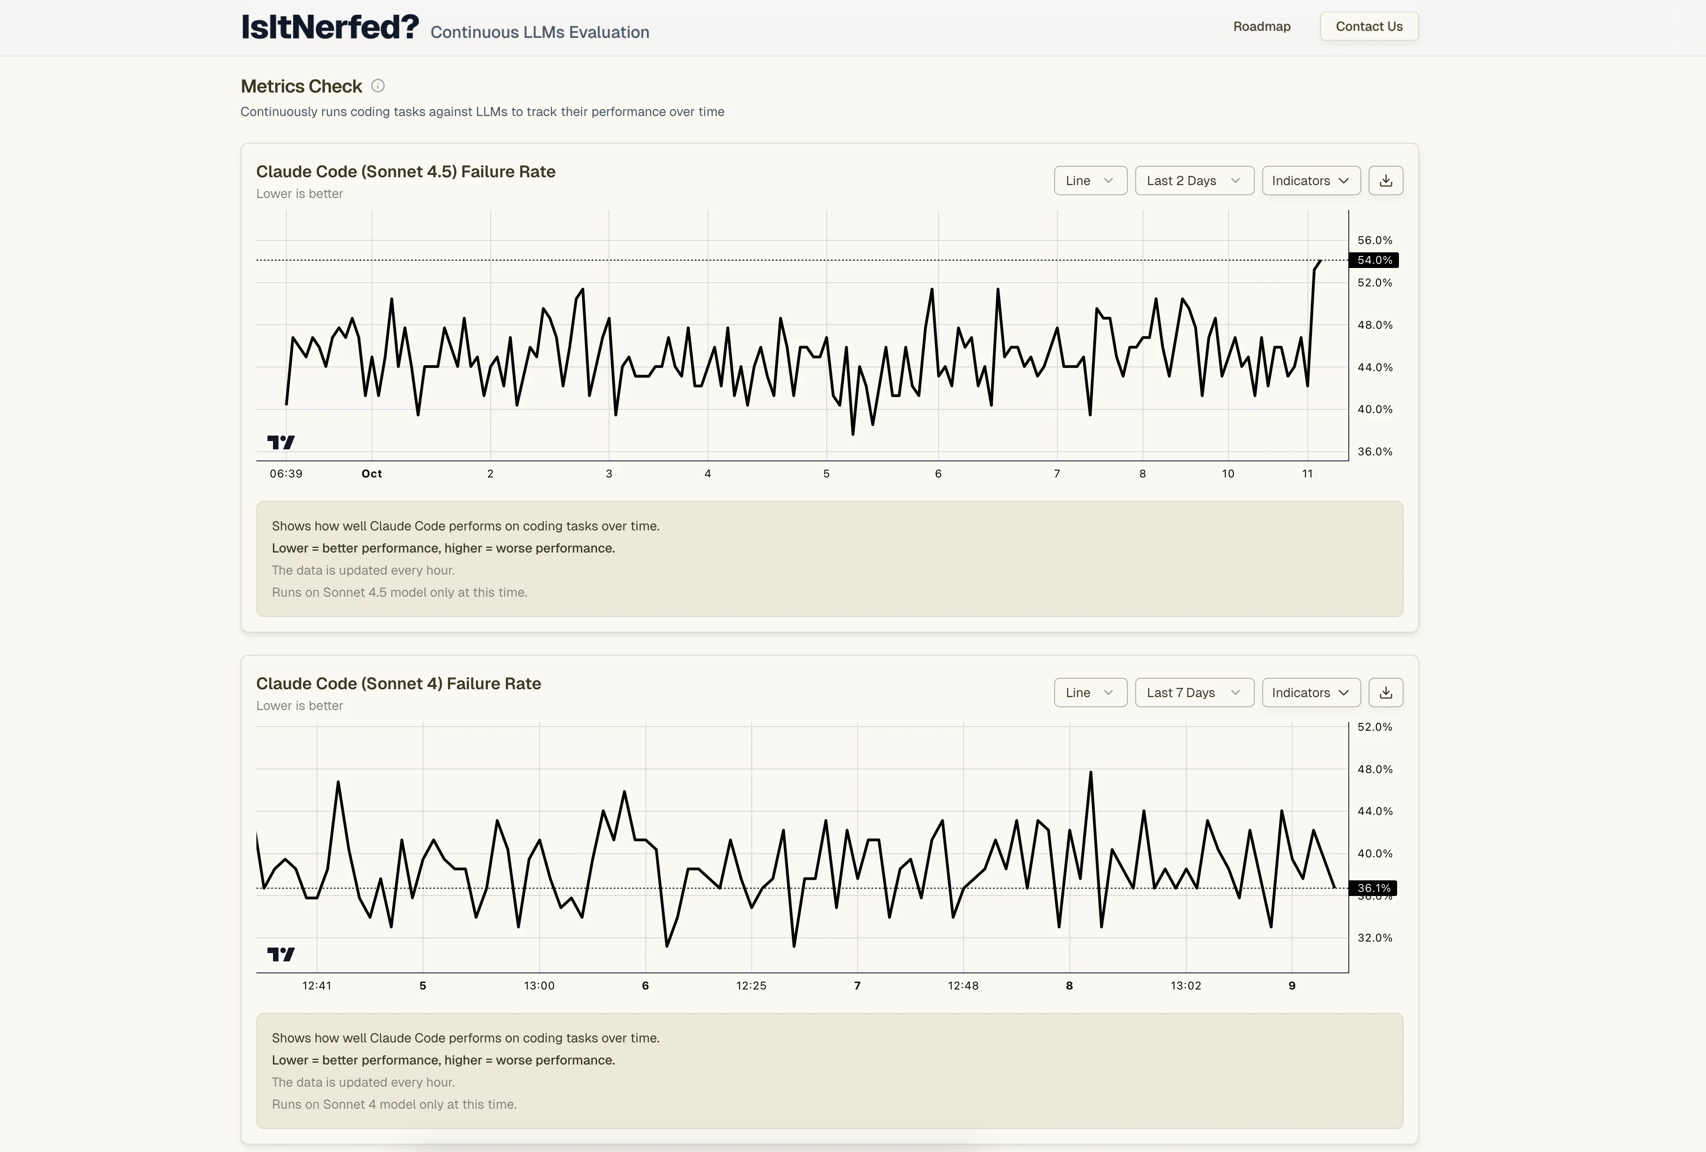Image resolution: width=1706 pixels, height=1152 pixels.
Task: Click the Oct label on time axis
Action: (x=371, y=474)
